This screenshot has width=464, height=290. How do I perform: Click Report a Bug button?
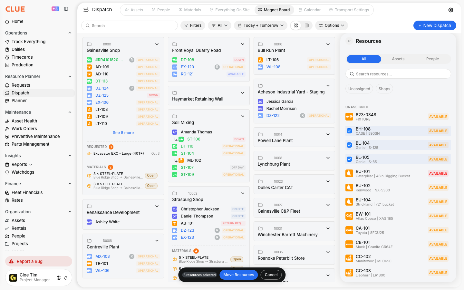39,261
